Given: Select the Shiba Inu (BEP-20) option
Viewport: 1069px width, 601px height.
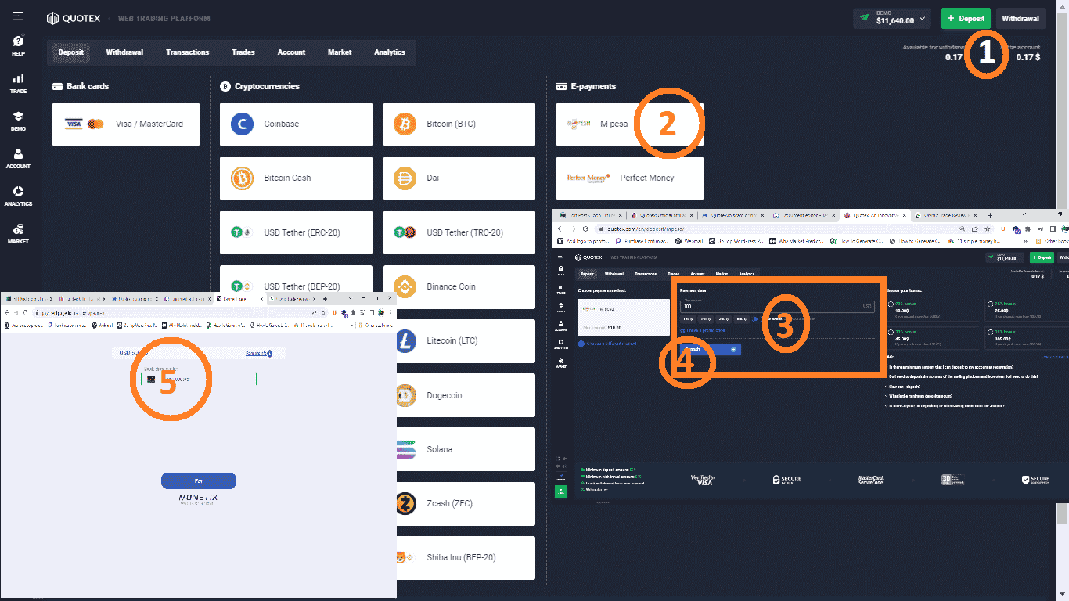Looking at the screenshot, I should 466,557.
